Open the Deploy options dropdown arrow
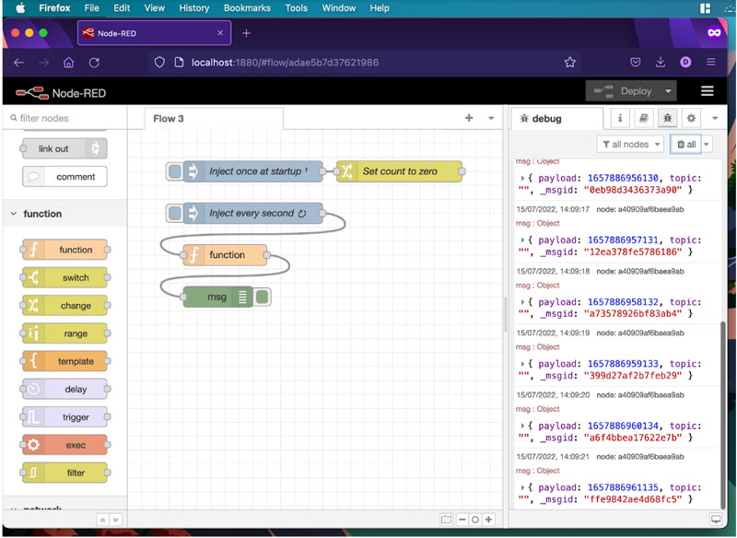Image resolution: width=737 pixels, height=538 pixels. pyautogui.click(x=669, y=91)
